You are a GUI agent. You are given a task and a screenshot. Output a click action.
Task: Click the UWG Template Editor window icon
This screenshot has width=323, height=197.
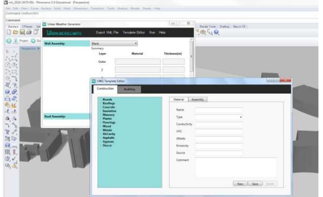94,81
